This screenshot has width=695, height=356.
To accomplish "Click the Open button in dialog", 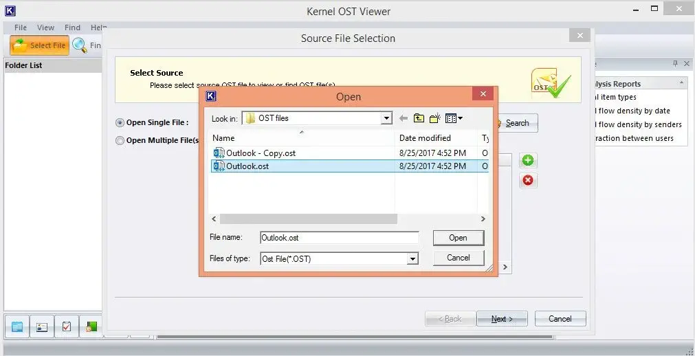I will [459, 238].
